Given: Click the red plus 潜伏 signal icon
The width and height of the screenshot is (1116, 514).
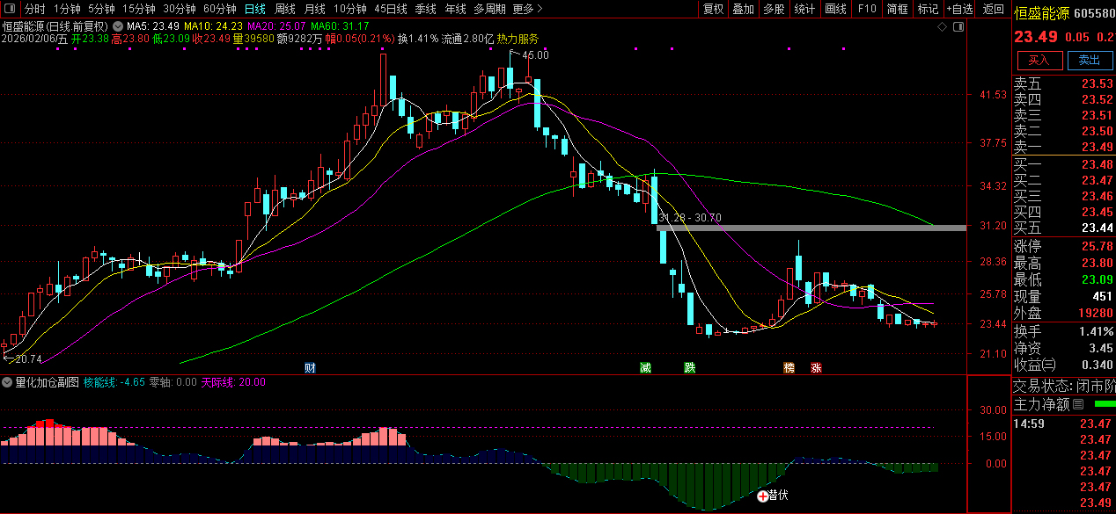Looking at the screenshot, I should pos(763,496).
